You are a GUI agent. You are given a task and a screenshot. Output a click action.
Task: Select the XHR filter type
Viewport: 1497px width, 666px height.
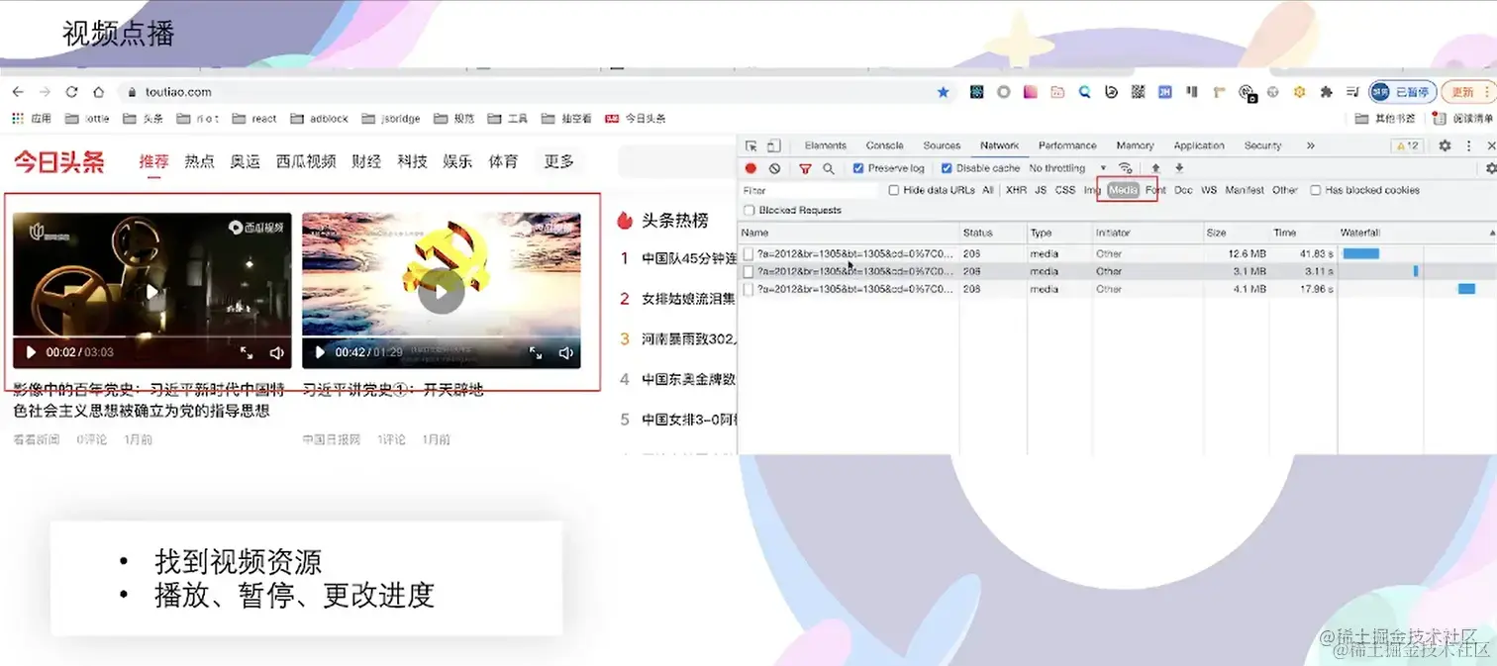click(1016, 190)
